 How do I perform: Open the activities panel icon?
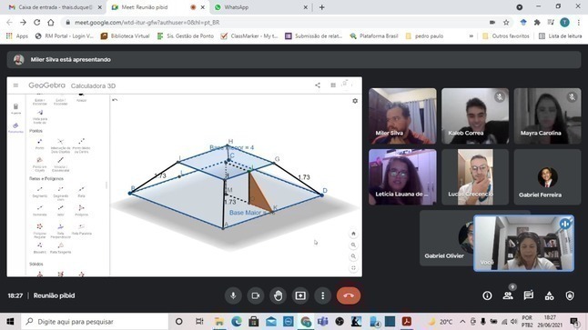[x=550, y=295]
